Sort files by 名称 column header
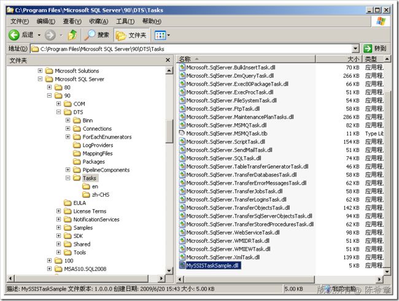This screenshot has height=301, width=399. click(246, 59)
